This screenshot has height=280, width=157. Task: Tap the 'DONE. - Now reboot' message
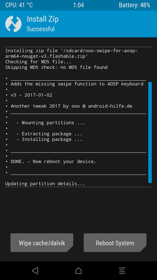click(x=53, y=162)
